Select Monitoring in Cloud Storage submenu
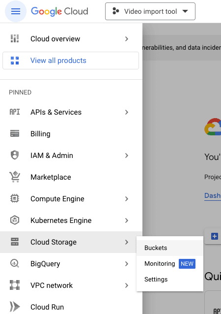 (170, 263)
